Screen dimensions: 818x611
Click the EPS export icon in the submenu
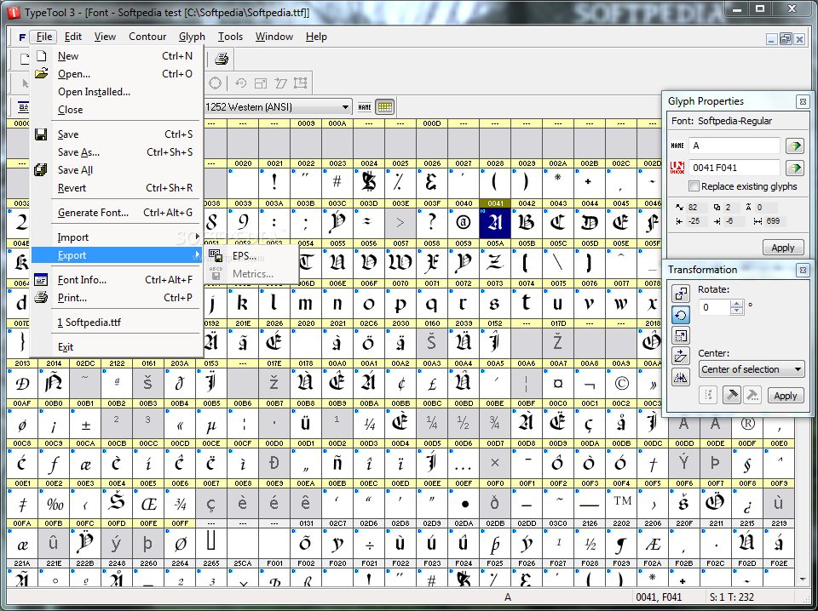(x=216, y=255)
